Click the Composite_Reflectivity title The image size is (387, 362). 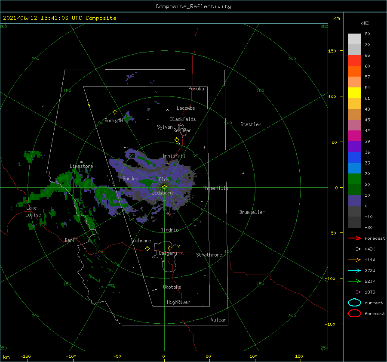193,6
